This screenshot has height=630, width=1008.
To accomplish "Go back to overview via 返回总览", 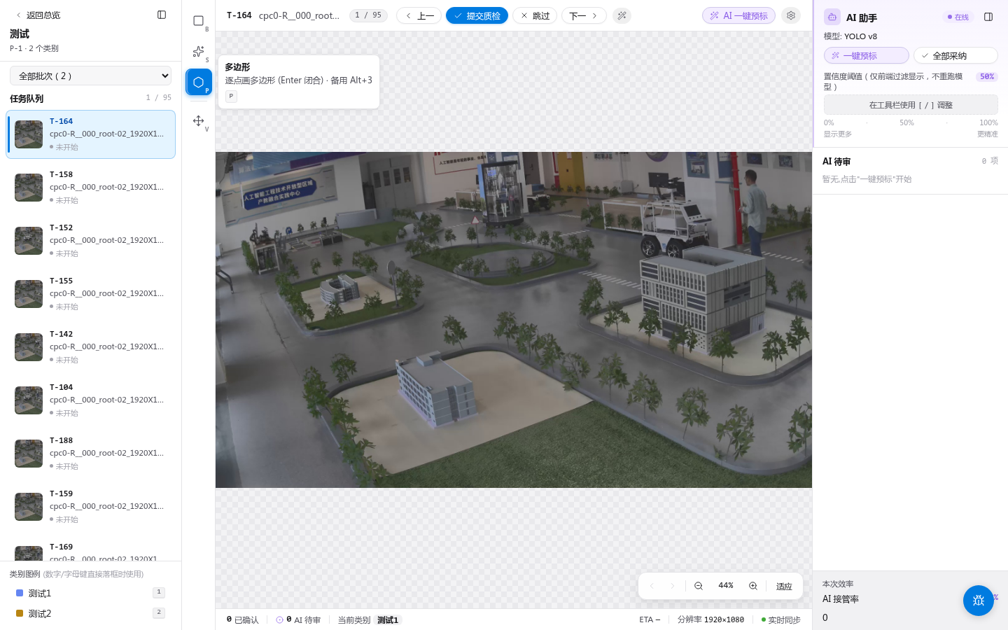I will tap(38, 15).
